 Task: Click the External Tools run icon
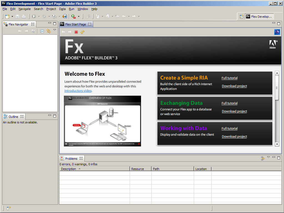(74, 16)
